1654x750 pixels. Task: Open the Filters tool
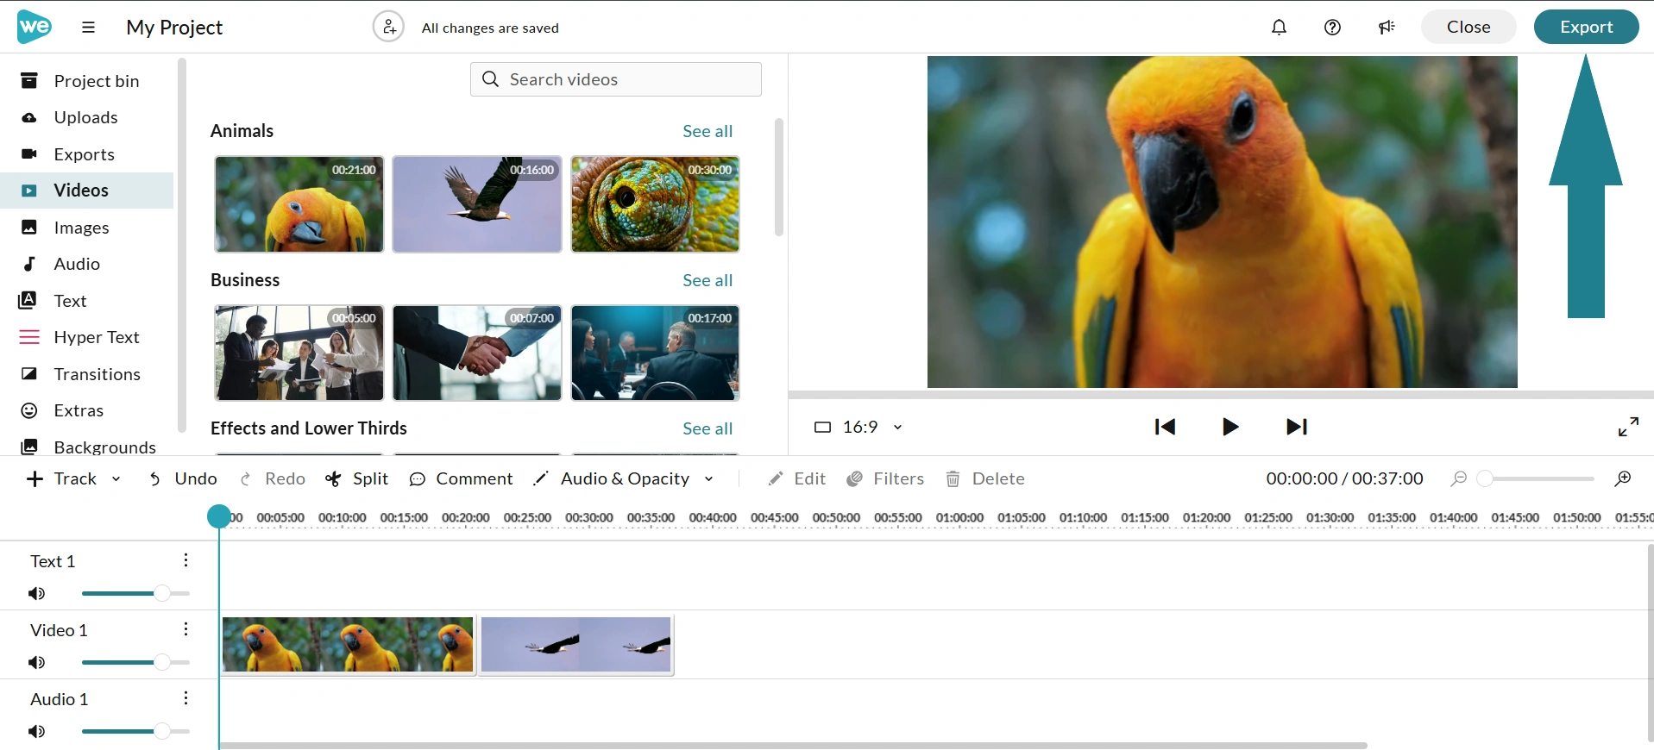pyautogui.click(x=885, y=478)
